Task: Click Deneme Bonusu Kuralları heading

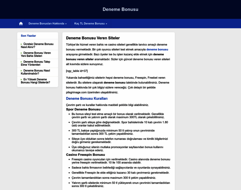Action: point(87,98)
